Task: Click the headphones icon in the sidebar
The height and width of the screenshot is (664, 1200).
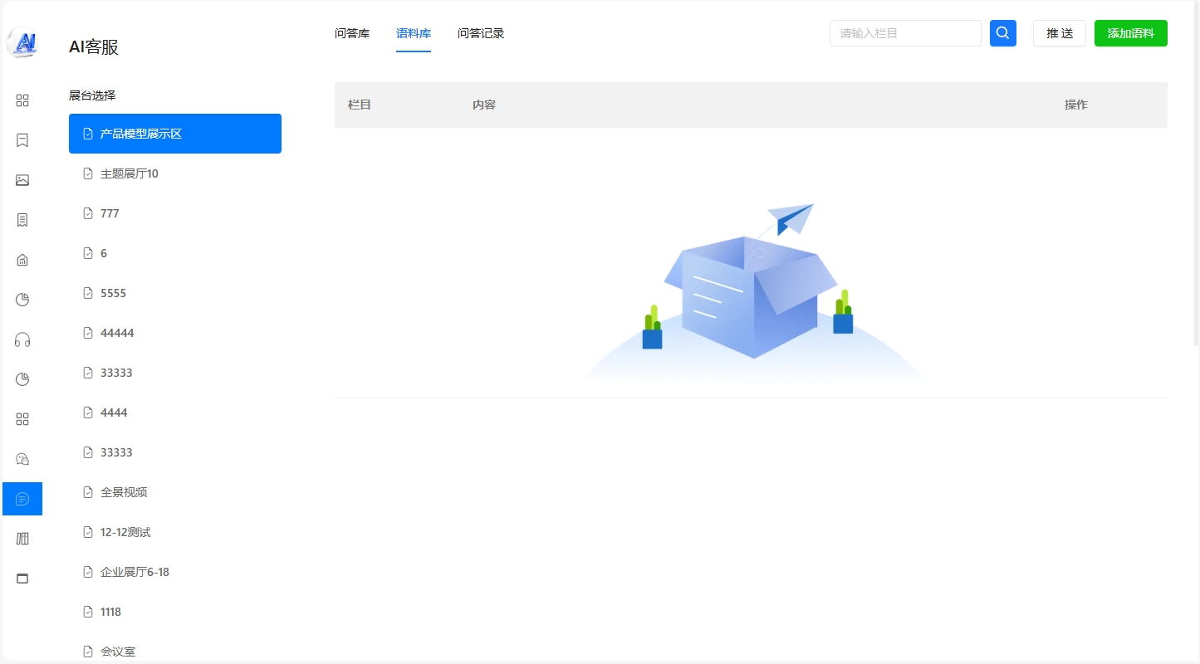Action: (22, 339)
